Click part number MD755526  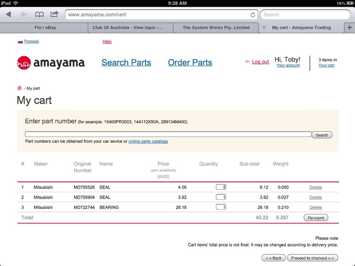click(x=84, y=187)
